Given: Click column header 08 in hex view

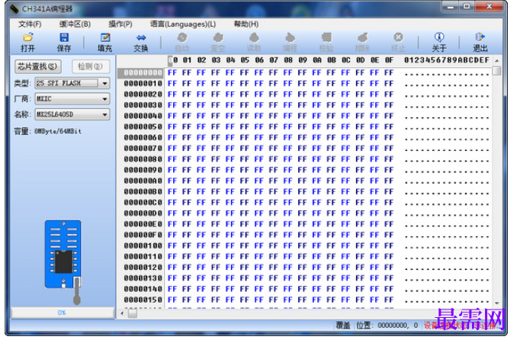Looking at the screenshot, I should click(x=288, y=60).
